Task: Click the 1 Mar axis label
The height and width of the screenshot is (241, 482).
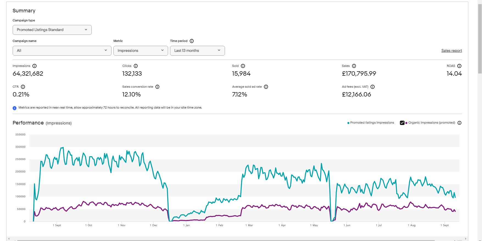Action: pos(249,225)
